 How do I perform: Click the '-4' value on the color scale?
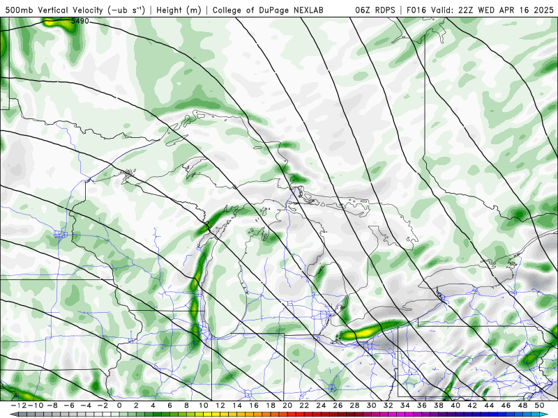click(x=86, y=405)
